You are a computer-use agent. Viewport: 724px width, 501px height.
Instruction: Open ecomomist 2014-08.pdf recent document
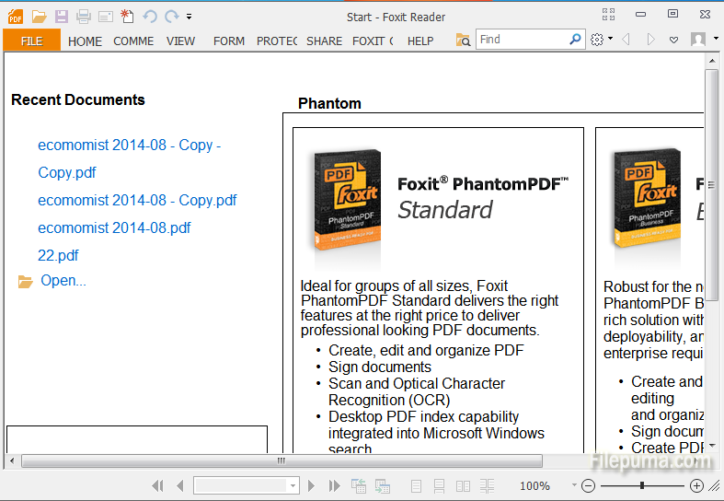[114, 227]
